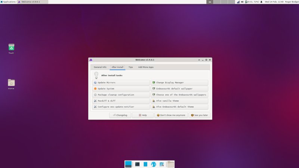299x168 pixels.
Task: Select the Home folder desktop icon
Action: [11, 84]
